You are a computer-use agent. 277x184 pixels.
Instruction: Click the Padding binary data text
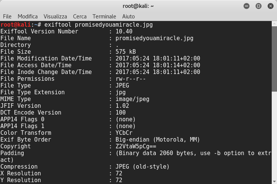pyautogui.click(x=192, y=153)
